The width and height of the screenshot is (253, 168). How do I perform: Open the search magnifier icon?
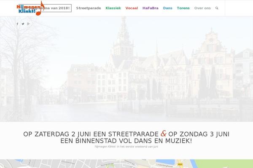(x=217, y=8)
